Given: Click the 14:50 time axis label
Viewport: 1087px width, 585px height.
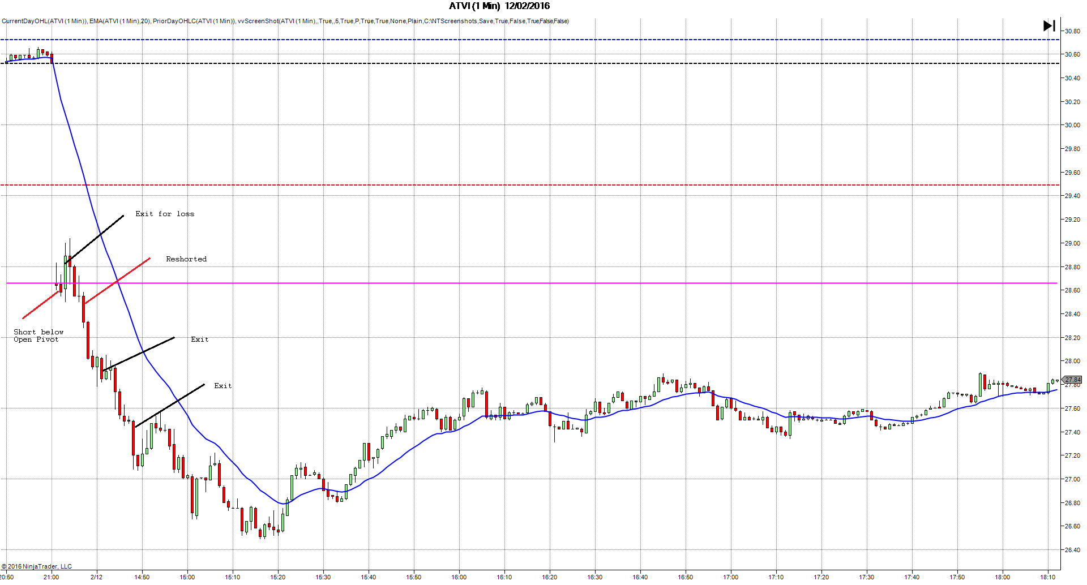Looking at the screenshot, I should [x=142, y=577].
